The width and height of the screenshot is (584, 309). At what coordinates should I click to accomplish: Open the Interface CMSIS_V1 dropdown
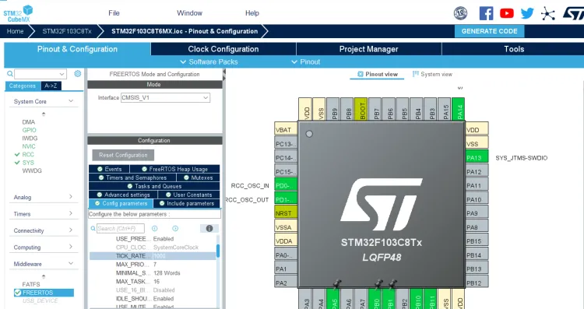pyautogui.click(x=165, y=97)
